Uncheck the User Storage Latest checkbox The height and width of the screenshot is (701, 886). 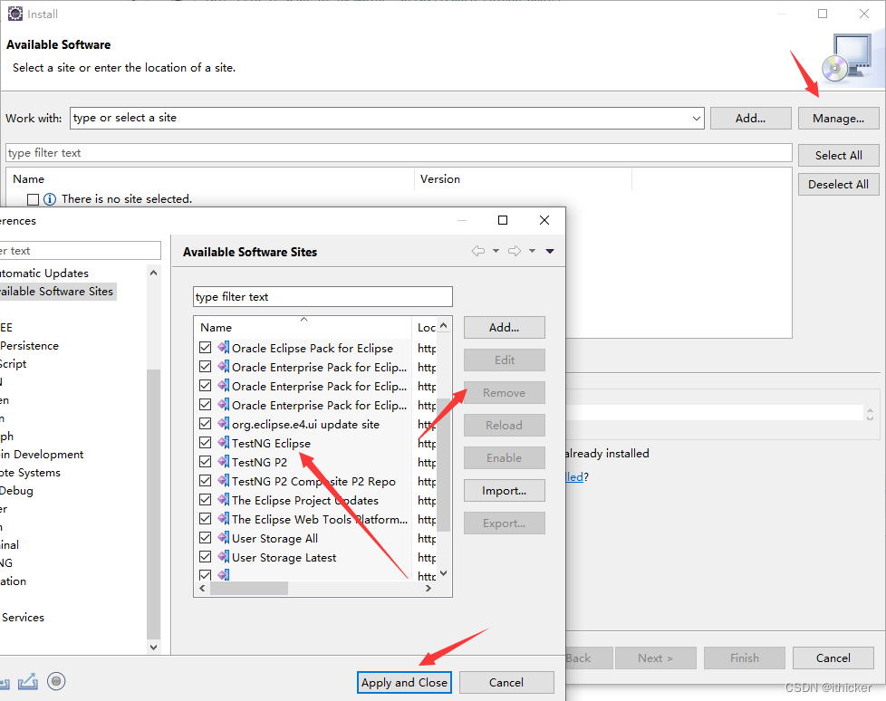[x=206, y=557]
